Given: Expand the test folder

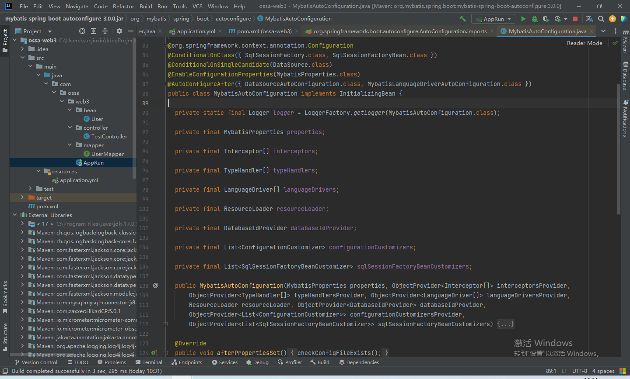Looking at the screenshot, I should 31,189.
